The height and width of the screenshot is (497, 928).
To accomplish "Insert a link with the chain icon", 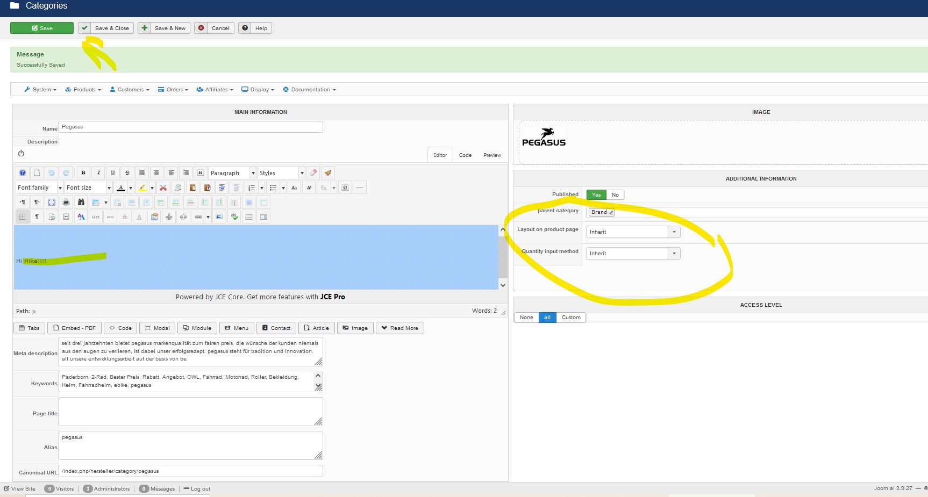I will pos(198,217).
